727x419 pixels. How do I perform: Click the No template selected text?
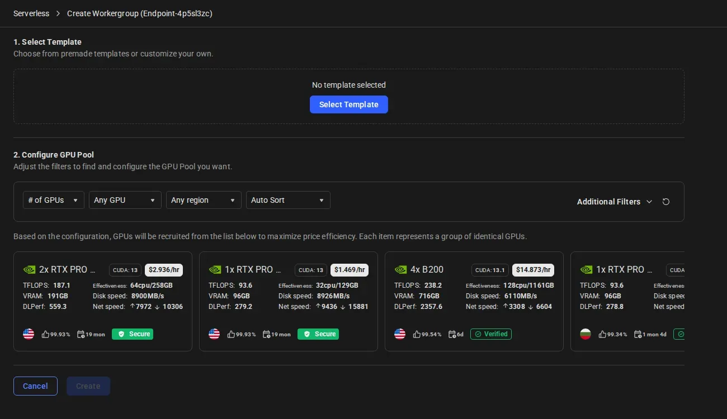349,85
